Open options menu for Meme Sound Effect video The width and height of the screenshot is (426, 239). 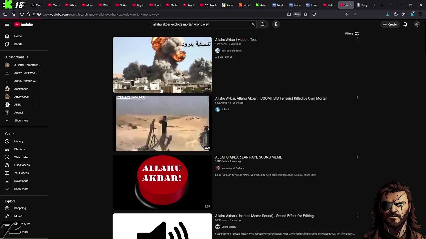coord(357,215)
